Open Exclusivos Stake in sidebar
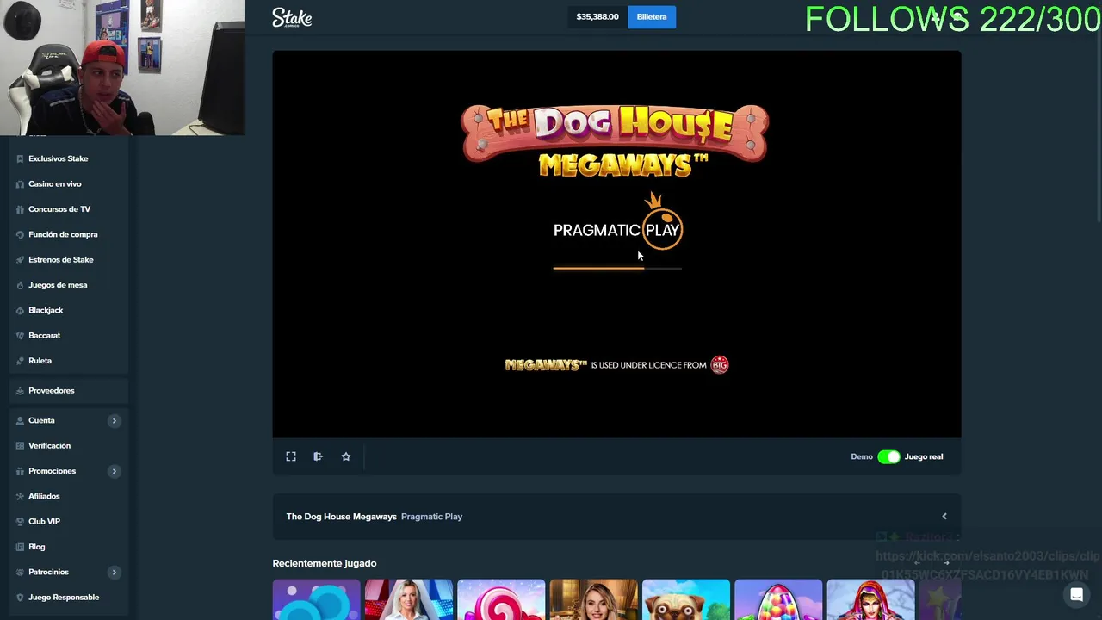 click(58, 158)
